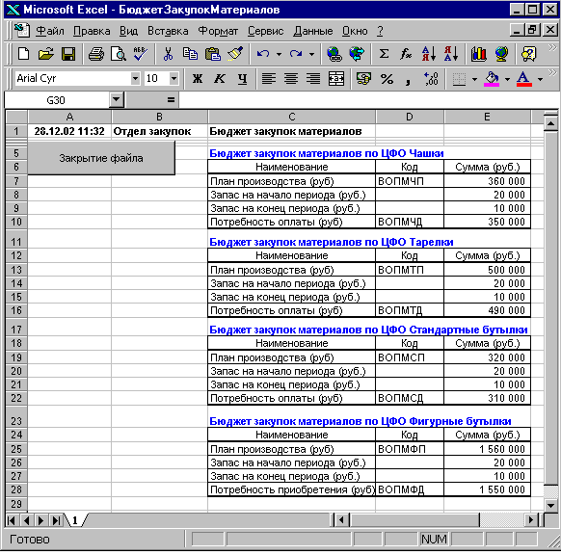Open the undo history dropdown arrow
Screen dimensions: 561x555
click(279, 54)
